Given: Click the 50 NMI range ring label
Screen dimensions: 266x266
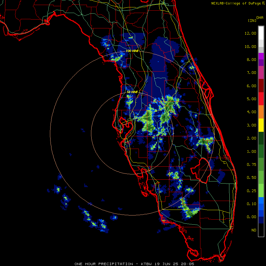Looking at the screenshot, I should (132, 92).
